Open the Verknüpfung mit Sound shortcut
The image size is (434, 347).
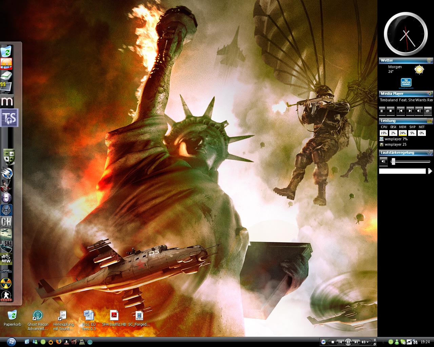pos(63,321)
